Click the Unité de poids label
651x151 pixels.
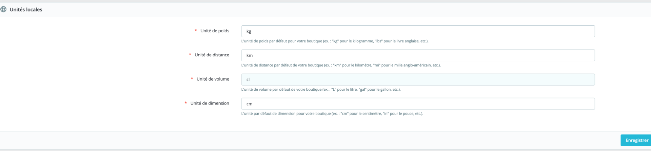tap(215, 31)
